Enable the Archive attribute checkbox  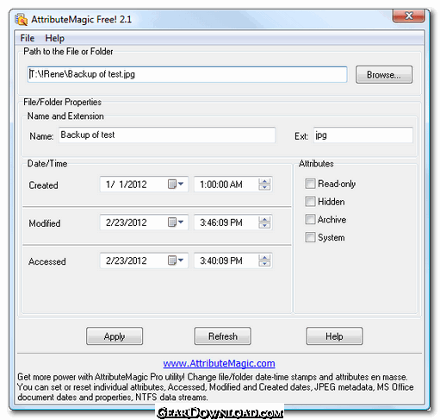[x=310, y=219]
